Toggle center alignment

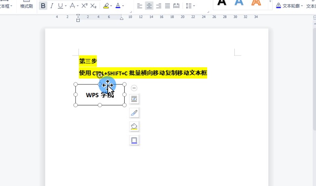(x=149, y=6)
